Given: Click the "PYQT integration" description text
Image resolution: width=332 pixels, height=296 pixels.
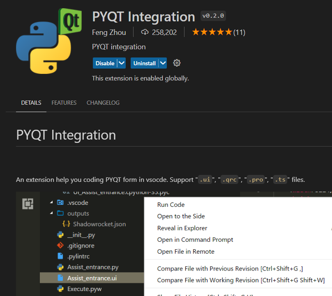Looking at the screenshot, I should pos(119,47).
